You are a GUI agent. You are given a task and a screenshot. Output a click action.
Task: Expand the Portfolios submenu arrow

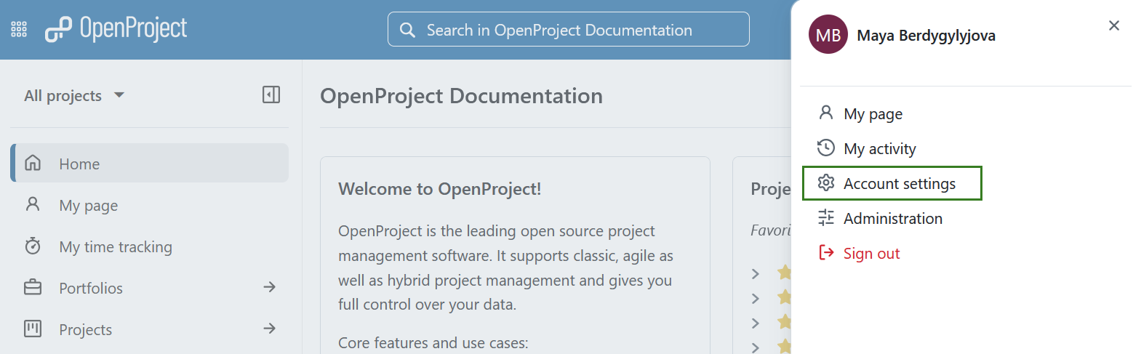270,287
